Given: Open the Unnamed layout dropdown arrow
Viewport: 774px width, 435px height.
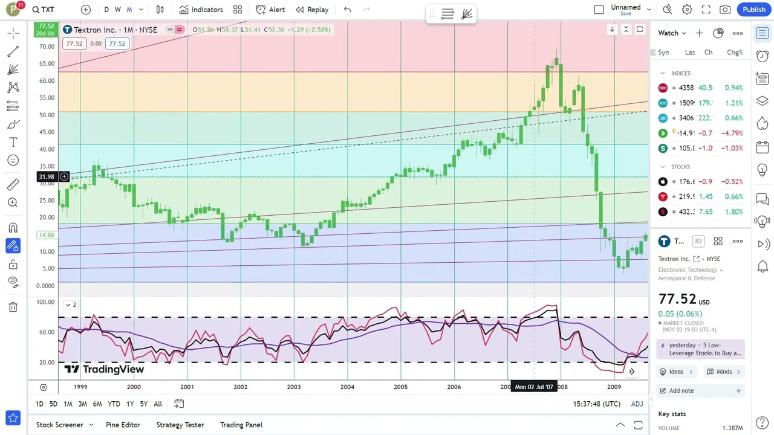Looking at the screenshot, I should 649,10.
